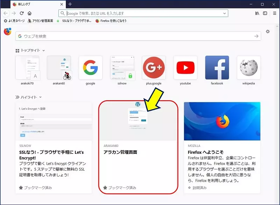Click ブックマーク済み label on SSLNOW card
This screenshot has height=205, width=280.
(38, 188)
